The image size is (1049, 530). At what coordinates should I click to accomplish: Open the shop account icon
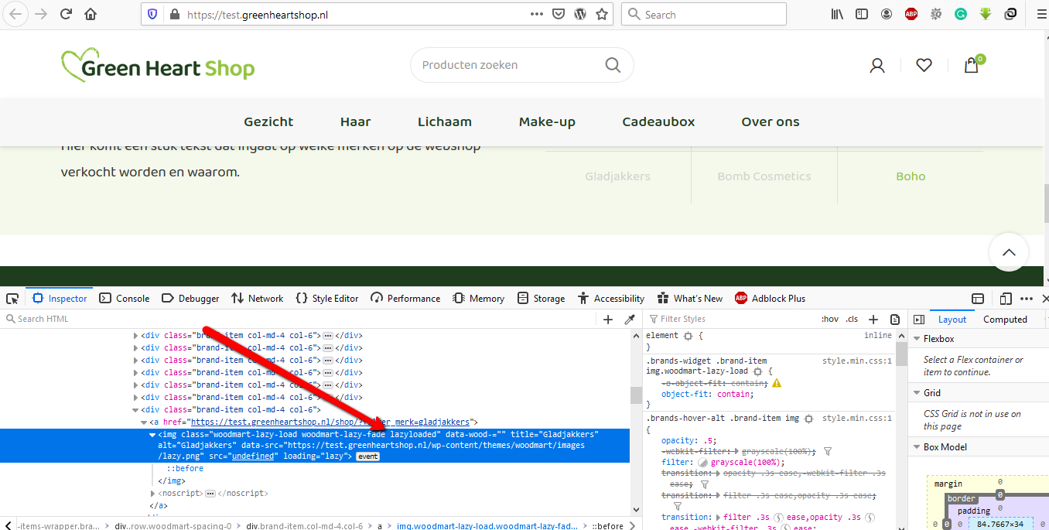[877, 66]
